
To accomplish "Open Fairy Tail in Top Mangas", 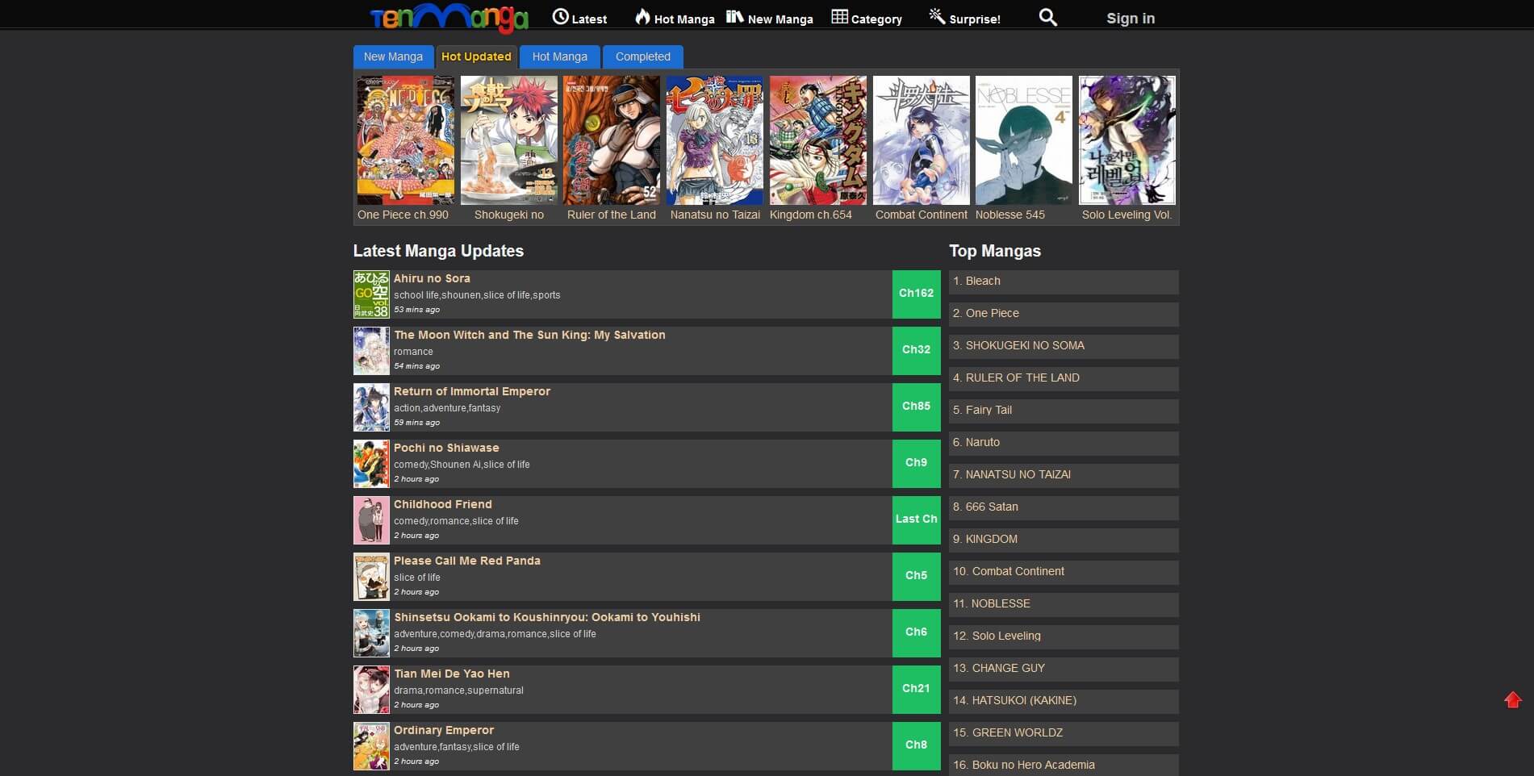I will click(x=1064, y=411).
